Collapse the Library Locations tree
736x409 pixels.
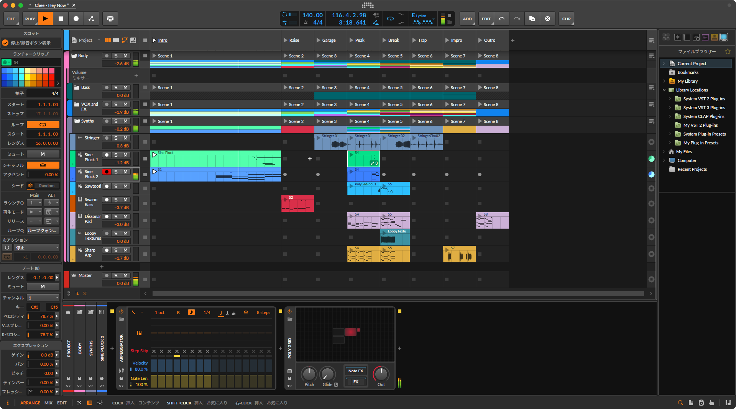664,90
